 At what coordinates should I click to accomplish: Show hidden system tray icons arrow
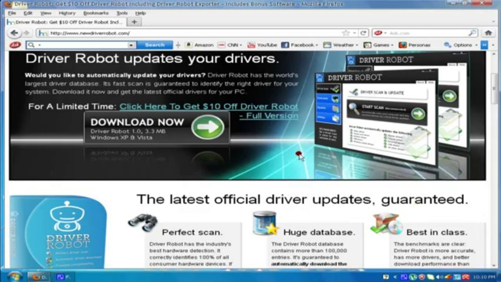point(395,277)
